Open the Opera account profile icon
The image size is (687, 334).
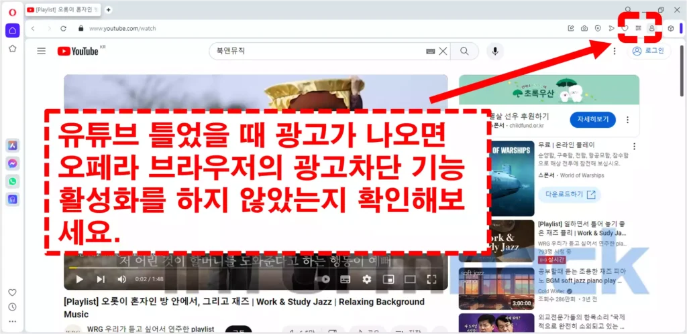click(x=651, y=28)
